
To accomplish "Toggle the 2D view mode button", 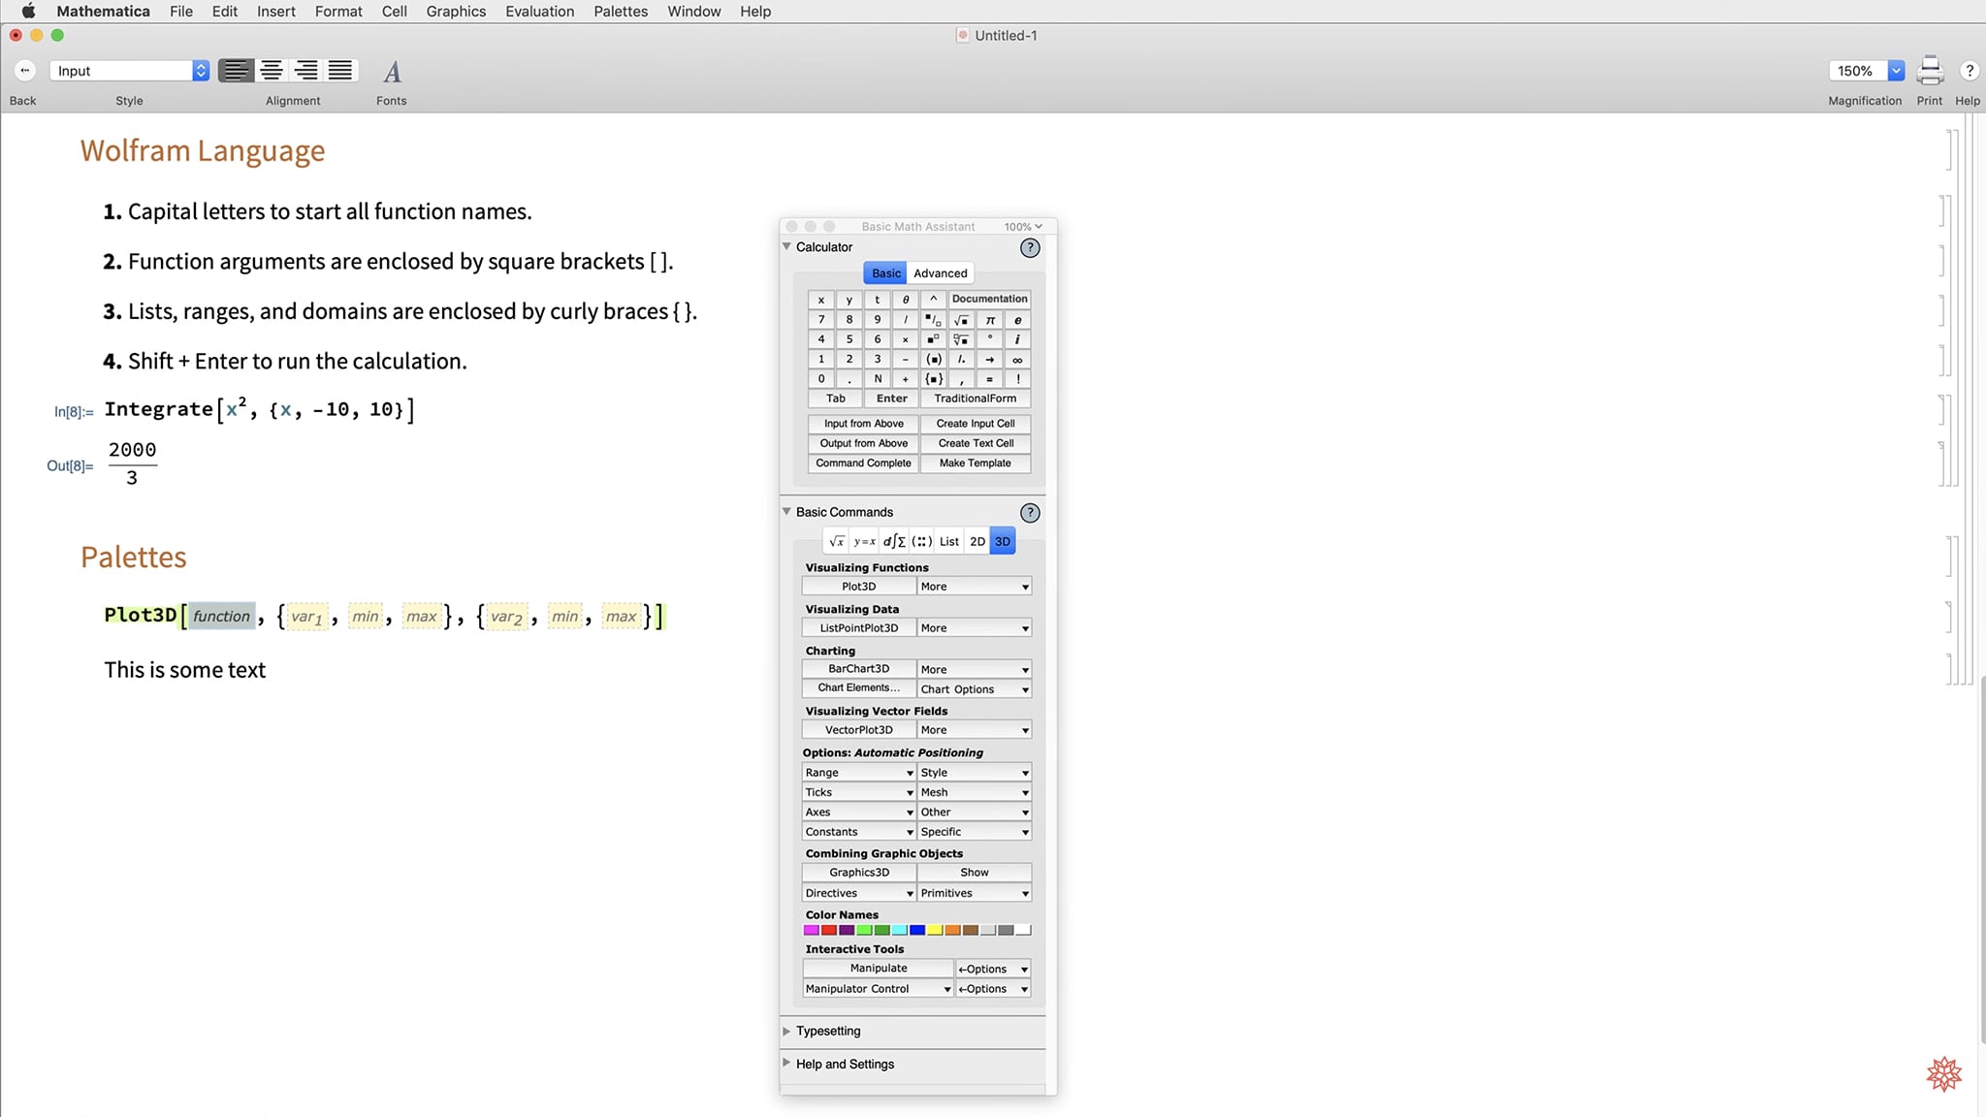I will [978, 540].
